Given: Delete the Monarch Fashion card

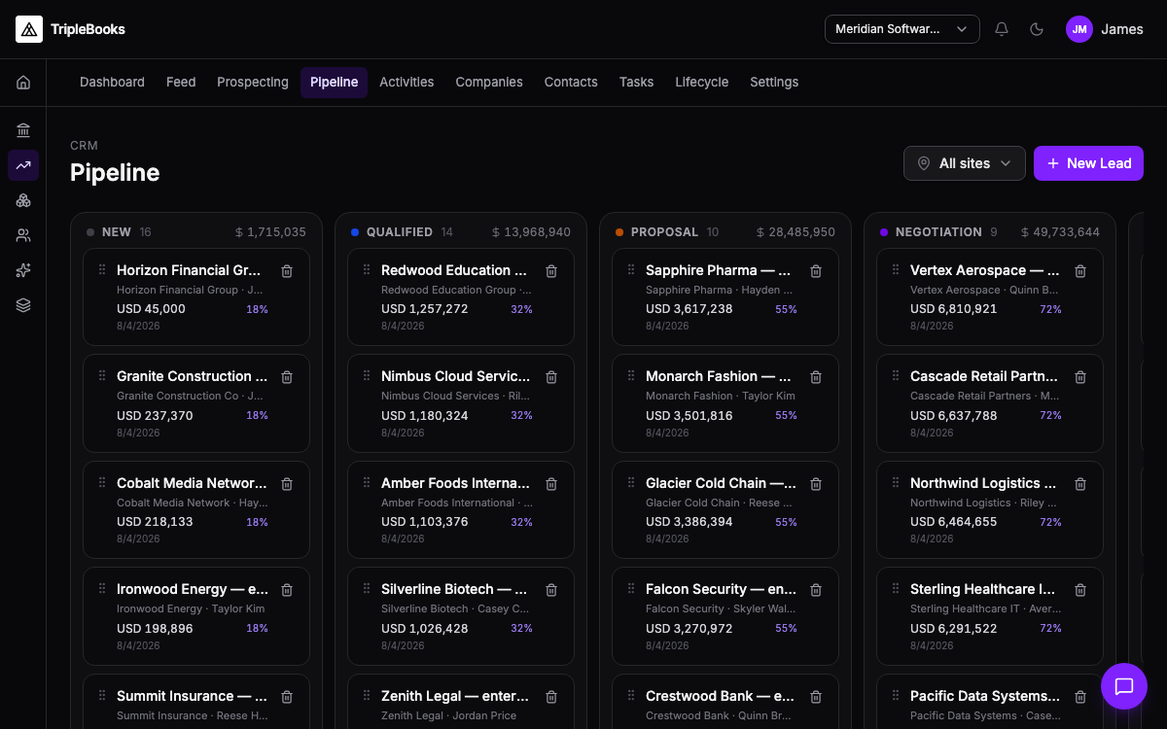Looking at the screenshot, I should (816, 377).
